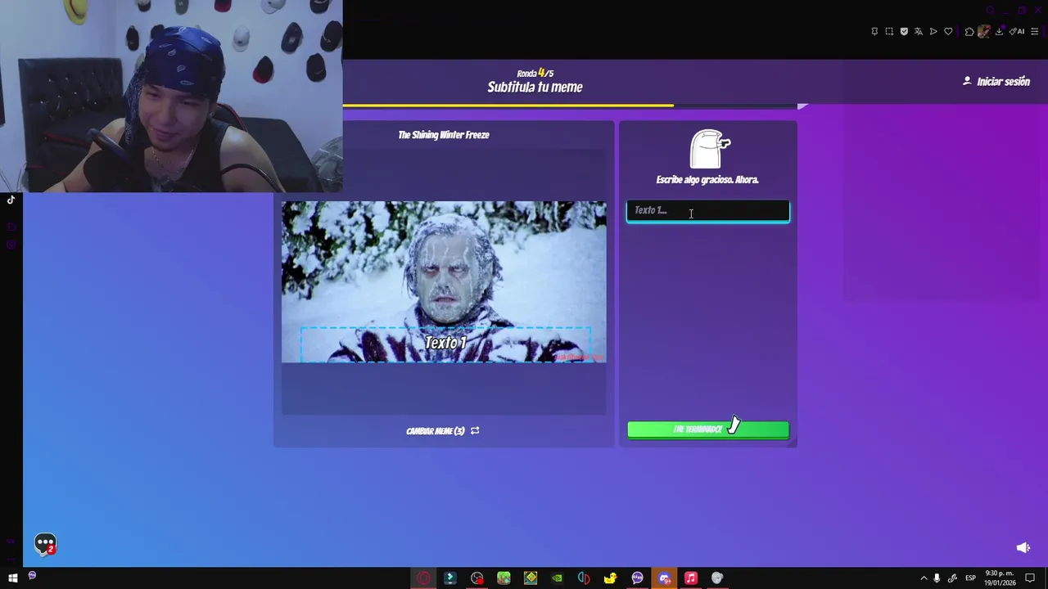Click the Escribe algo gracioso. Ahora. text
Image resolution: width=1048 pixels, height=589 pixels.
coord(707,179)
